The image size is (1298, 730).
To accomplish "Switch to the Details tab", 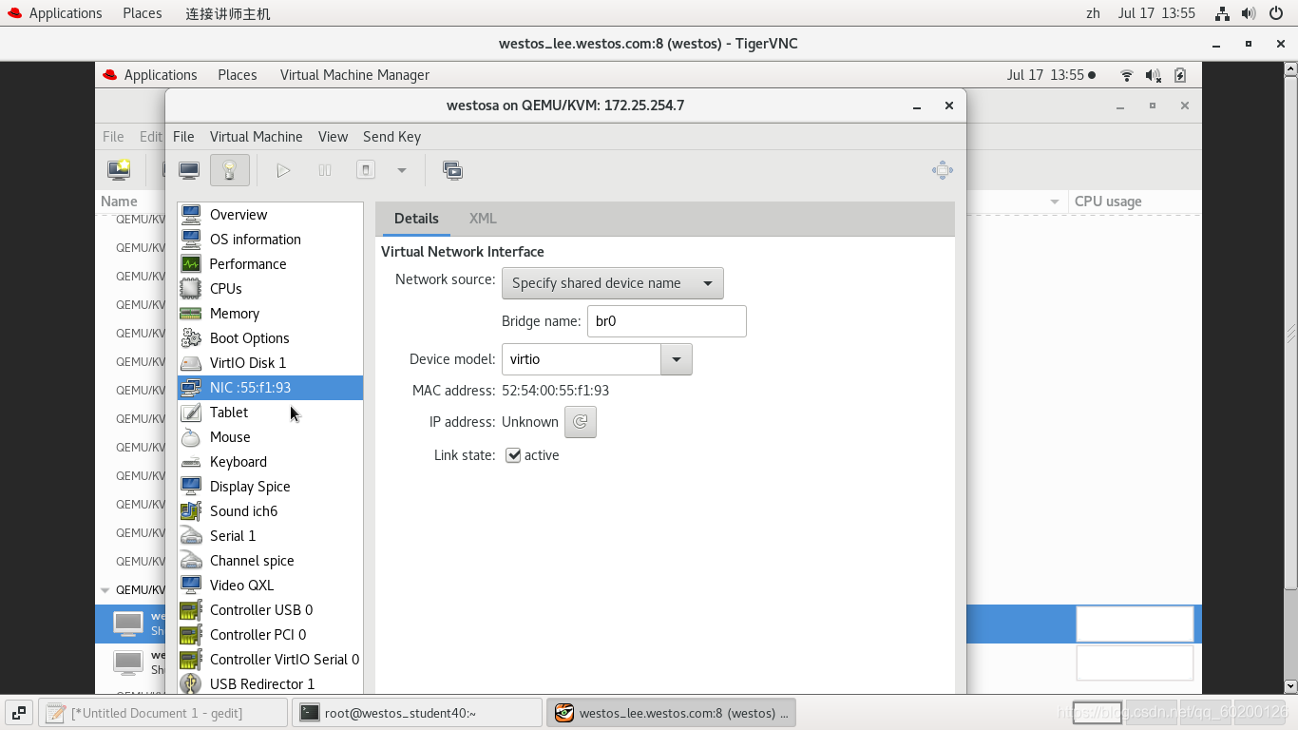I will point(416,219).
